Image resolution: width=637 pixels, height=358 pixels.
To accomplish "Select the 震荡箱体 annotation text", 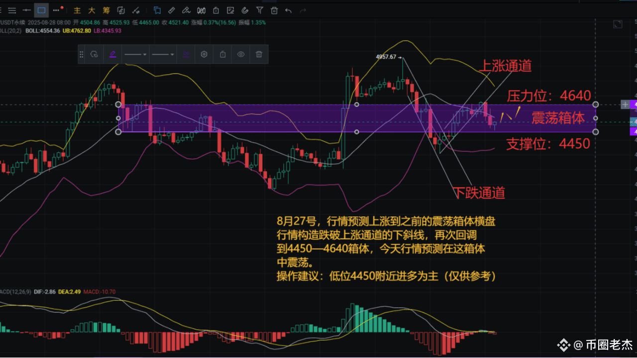I will tap(558, 118).
